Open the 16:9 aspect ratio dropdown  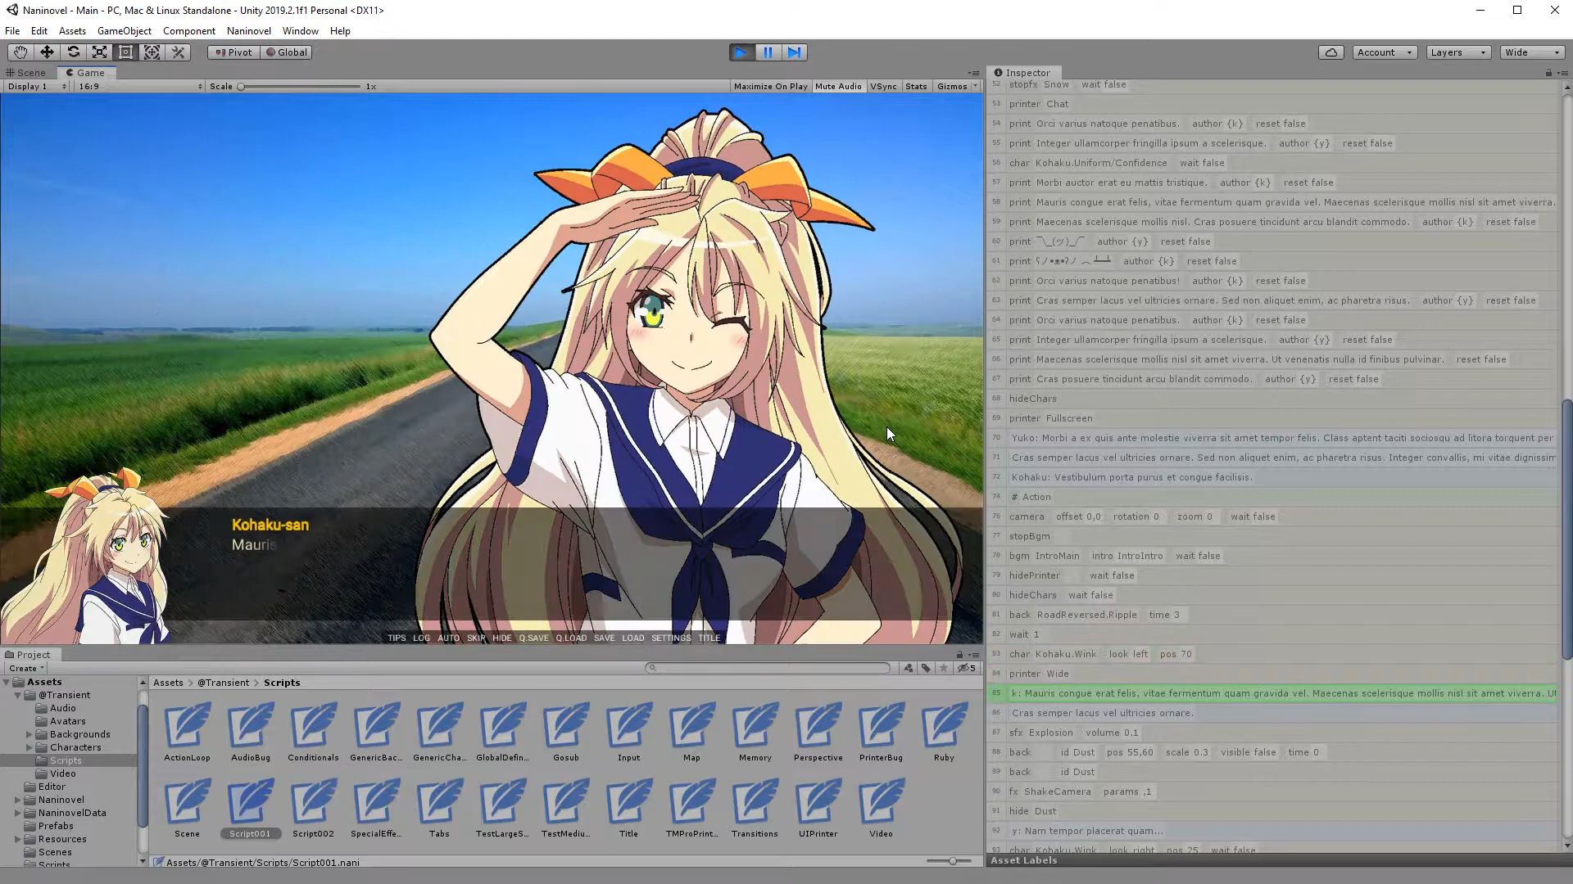pos(139,86)
